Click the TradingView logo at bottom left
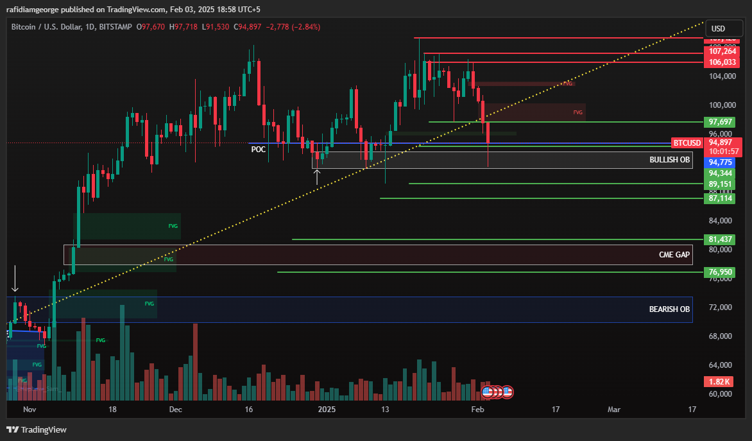Viewport: 752px width, 441px height. point(37,429)
